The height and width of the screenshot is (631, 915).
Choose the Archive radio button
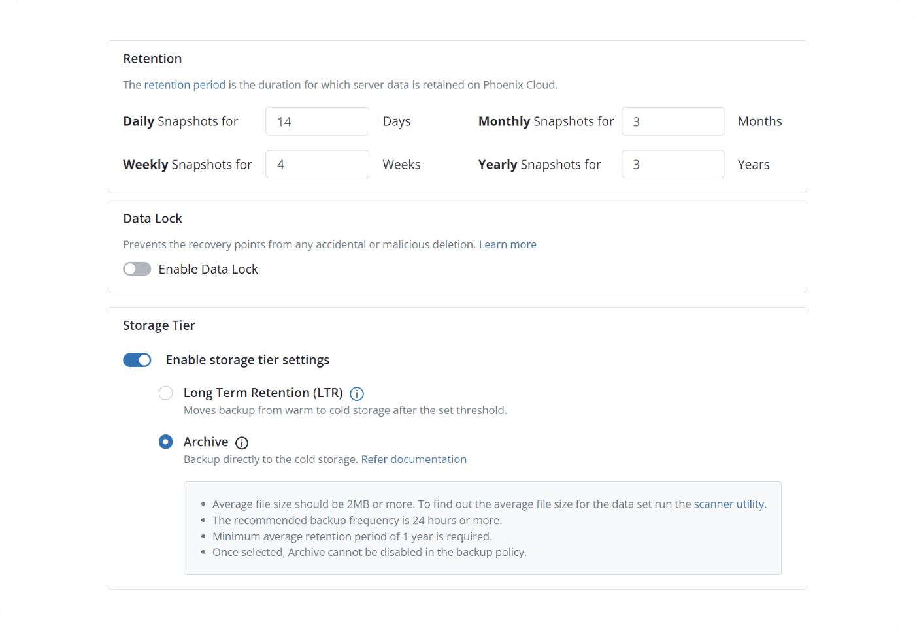coord(166,442)
